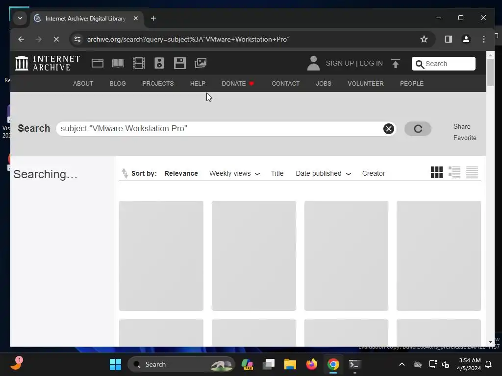Open the terminal from taskbar
The height and width of the screenshot is (376, 502).
pyautogui.click(x=355, y=364)
